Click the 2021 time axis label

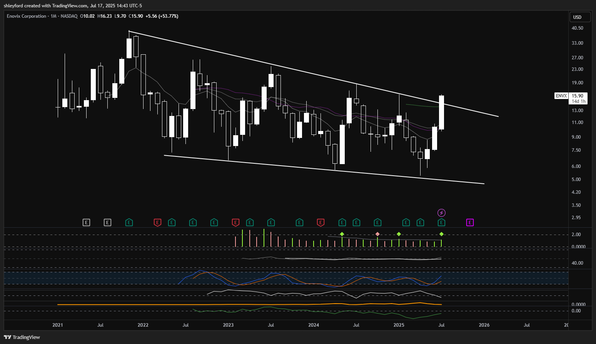click(x=58, y=325)
